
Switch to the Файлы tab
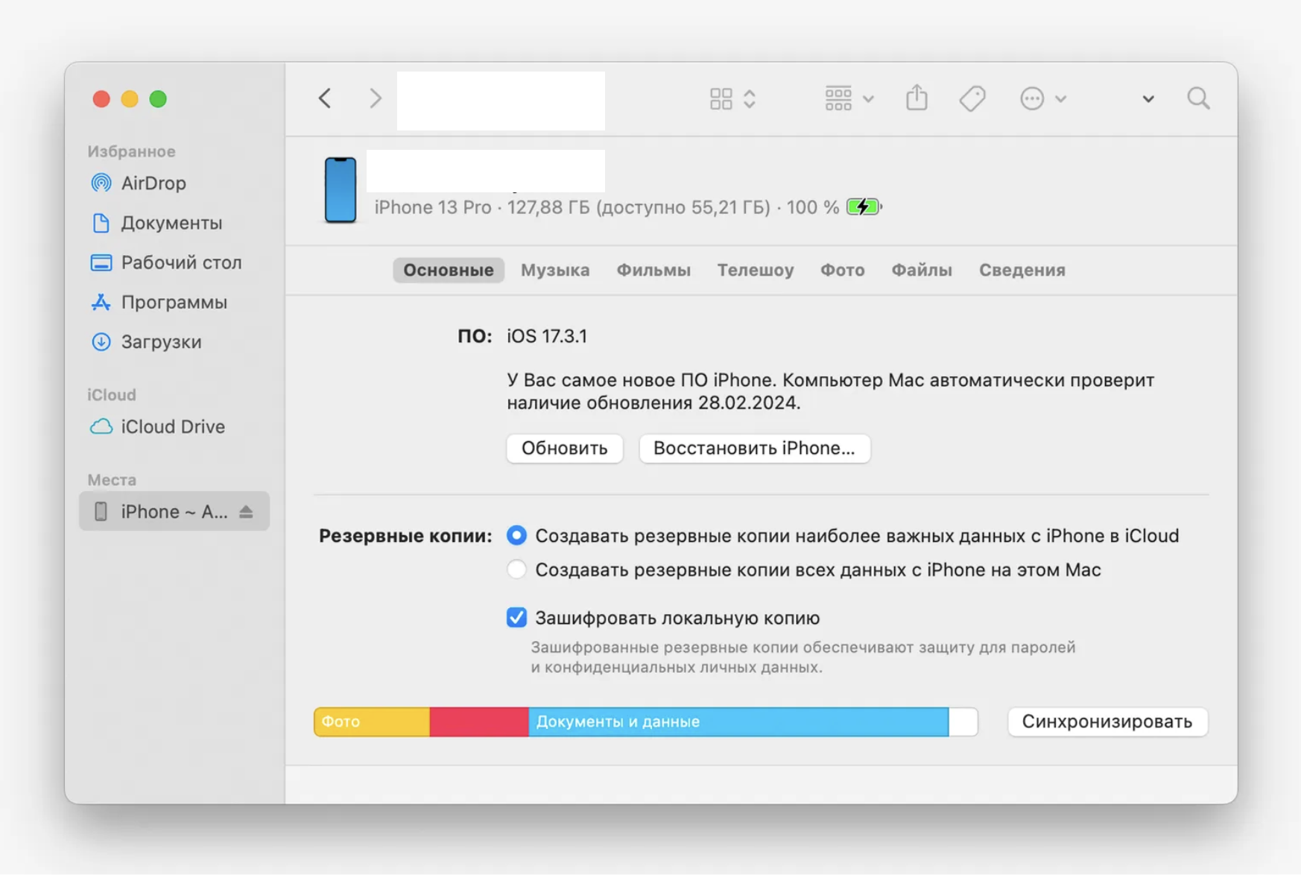click(x=922, y=270)
